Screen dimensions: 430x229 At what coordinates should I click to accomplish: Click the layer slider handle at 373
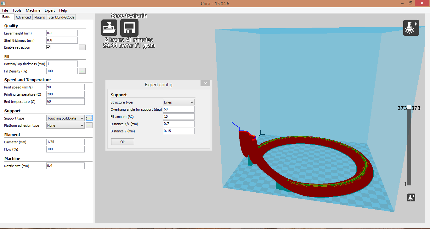[x=409, y=108]
